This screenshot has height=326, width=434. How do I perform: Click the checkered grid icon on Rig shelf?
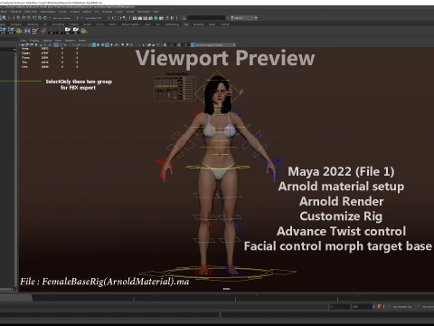click(x=35, y=31)
